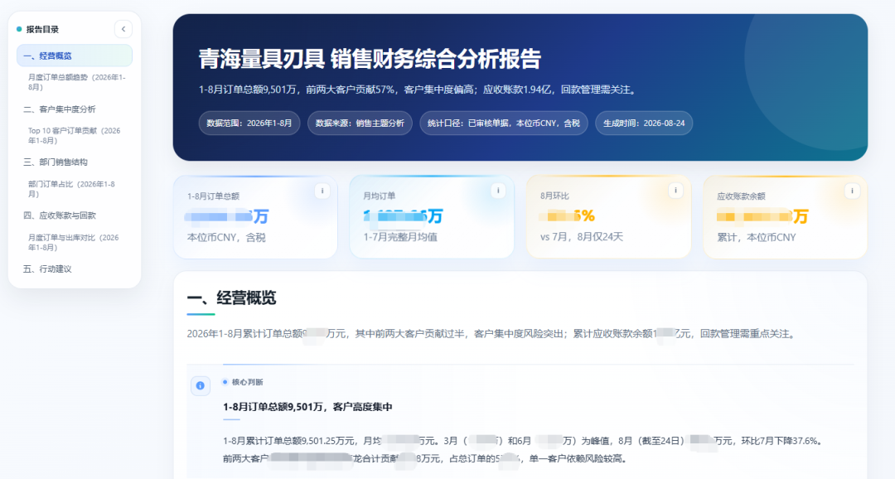Screen dimensions: 895x479
Task: Click the 核心判断 label
Action: [x=247, y=382]
